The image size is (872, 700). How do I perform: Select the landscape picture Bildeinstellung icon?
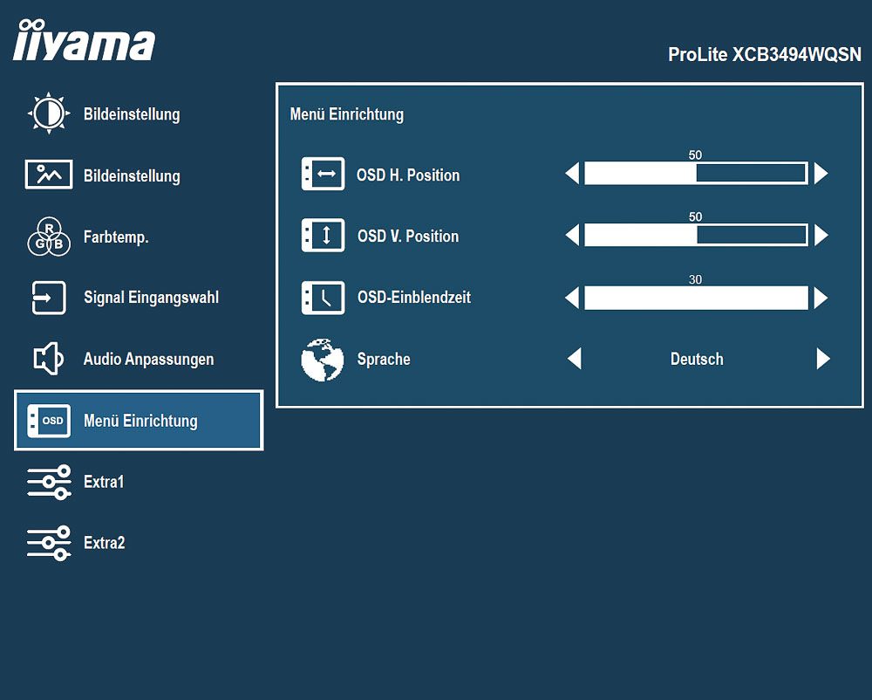point(49,175)
